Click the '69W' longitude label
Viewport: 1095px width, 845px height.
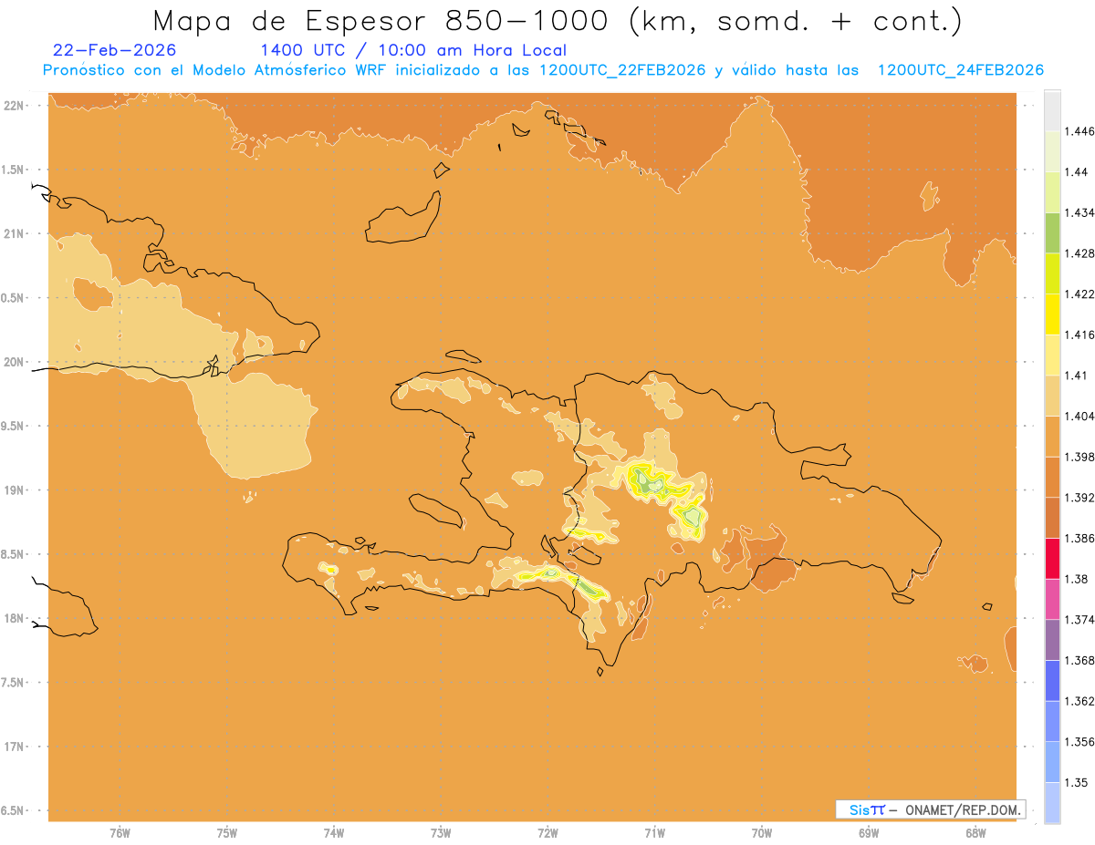(x=869, y=833)
